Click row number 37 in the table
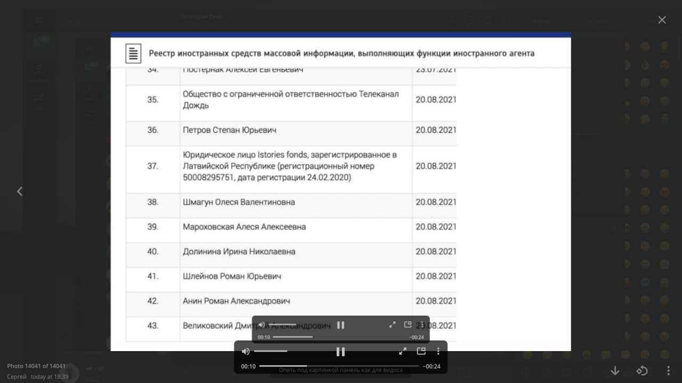The image size is (682, 383). pyautogui.click(x=153, y=166)
